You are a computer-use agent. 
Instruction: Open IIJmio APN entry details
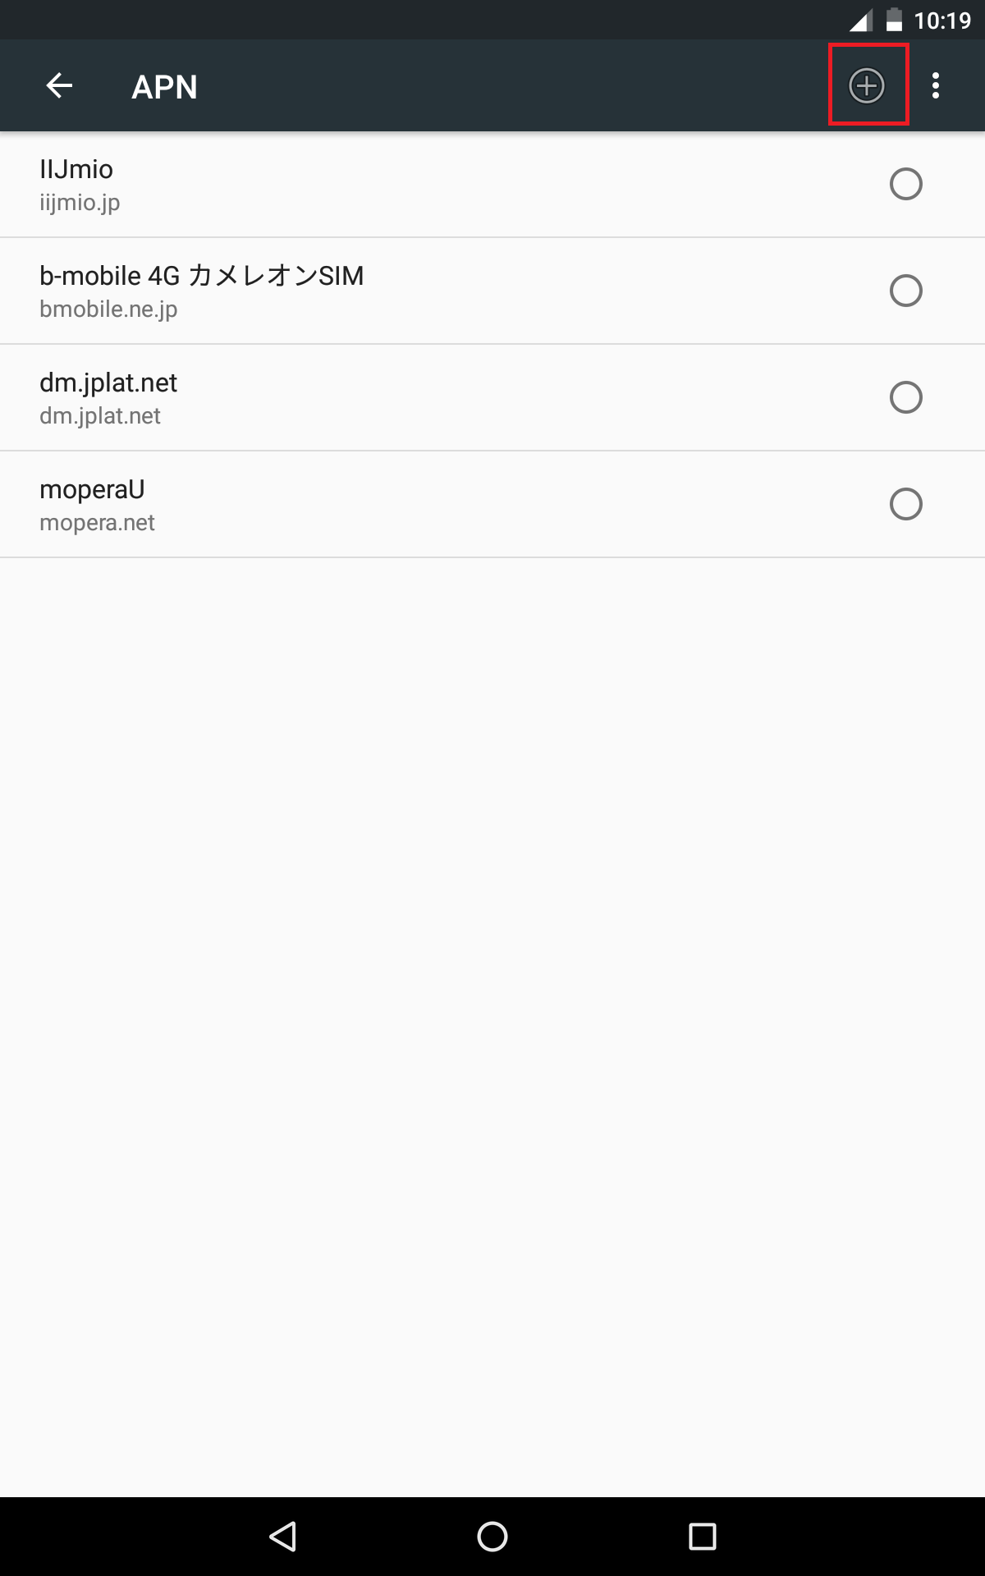pyautogui.click(x=76, y=170)
